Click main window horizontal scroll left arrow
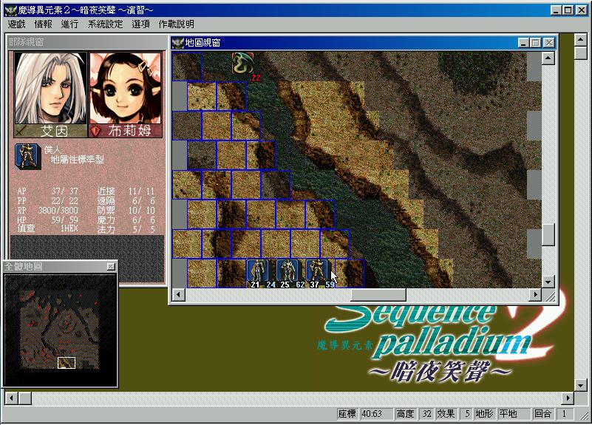The image size is (592, 425). click(11, 398)
